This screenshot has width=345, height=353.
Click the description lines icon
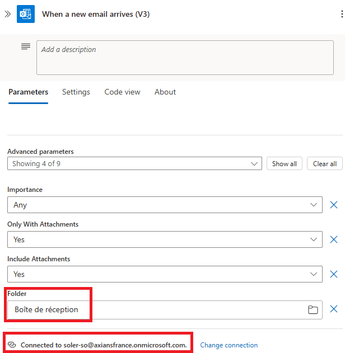pos(26,46)
